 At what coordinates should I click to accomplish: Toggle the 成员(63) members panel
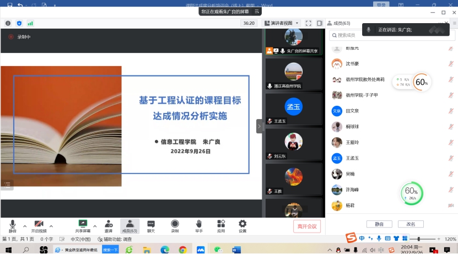pos(130,224)
